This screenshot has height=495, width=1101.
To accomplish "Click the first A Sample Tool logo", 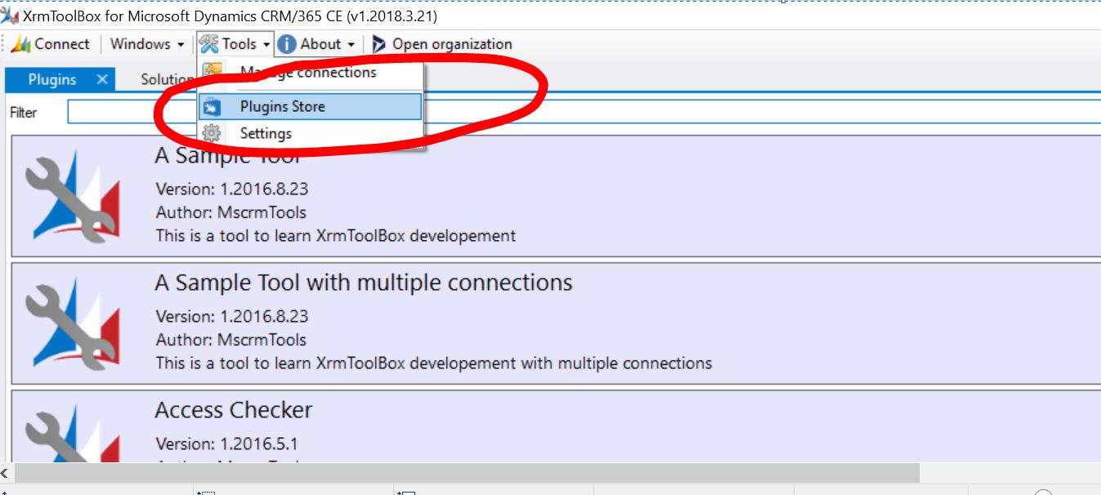I will click(72, 196).
